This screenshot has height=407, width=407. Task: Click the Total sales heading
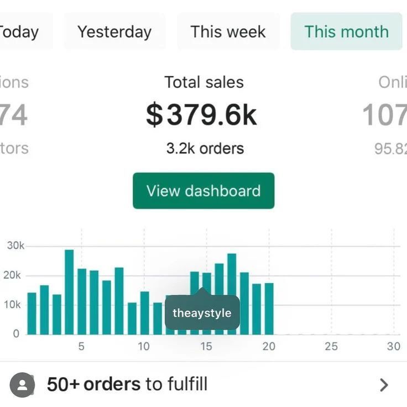pyautogui.click(x=203, y=82)
